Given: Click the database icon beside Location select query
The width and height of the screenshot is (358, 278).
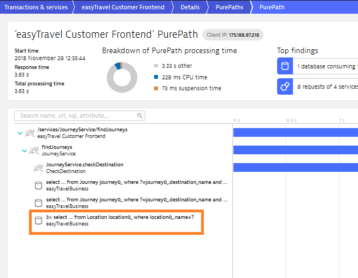Looking at the screenshot, I should 38,220.
